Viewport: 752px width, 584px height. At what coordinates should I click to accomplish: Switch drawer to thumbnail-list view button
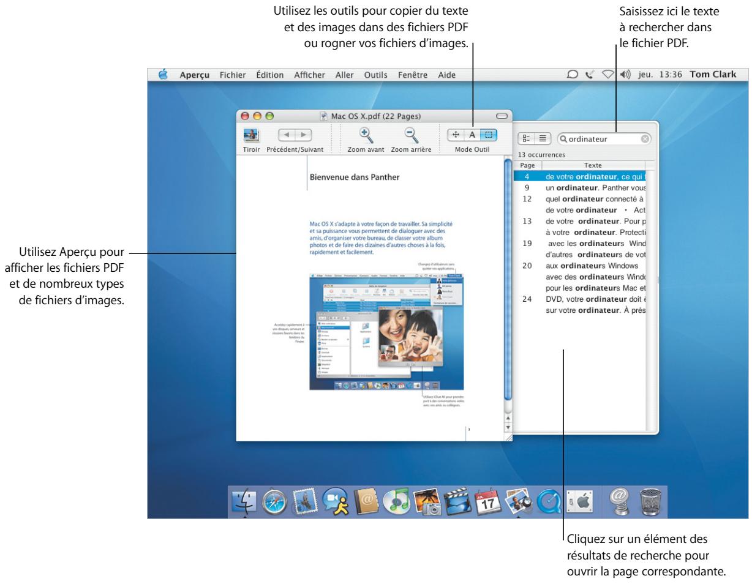point(527,139)
